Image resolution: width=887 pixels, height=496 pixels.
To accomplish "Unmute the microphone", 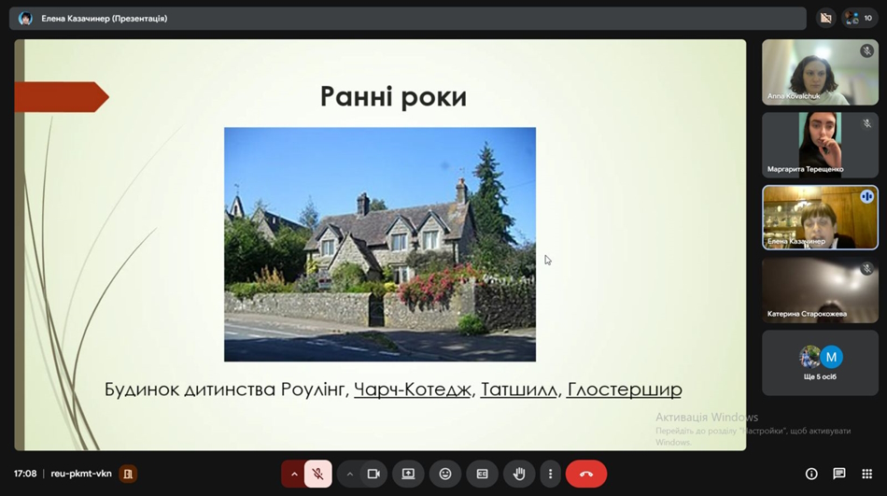I will pyautogui.click(x=317, y=474).
